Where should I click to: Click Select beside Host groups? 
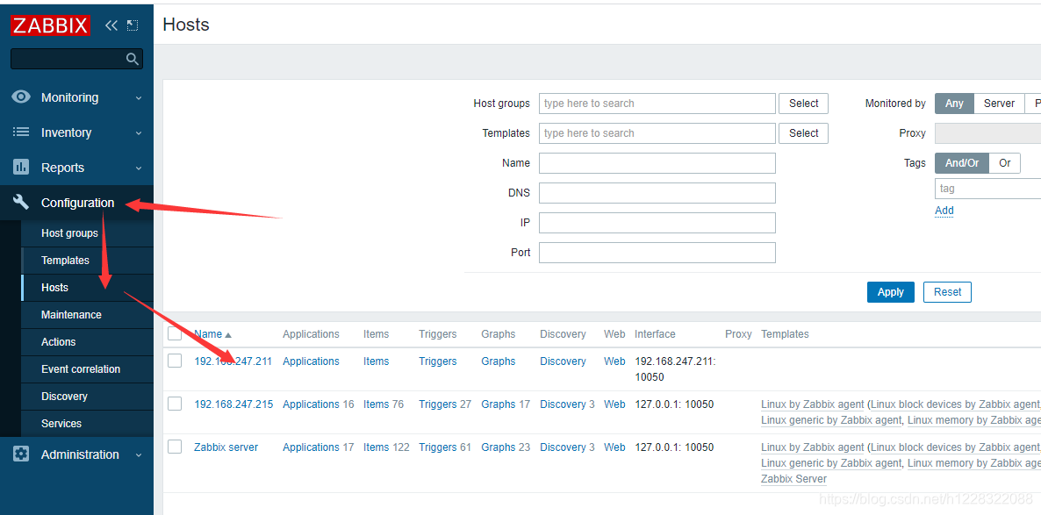coord(803,103)
